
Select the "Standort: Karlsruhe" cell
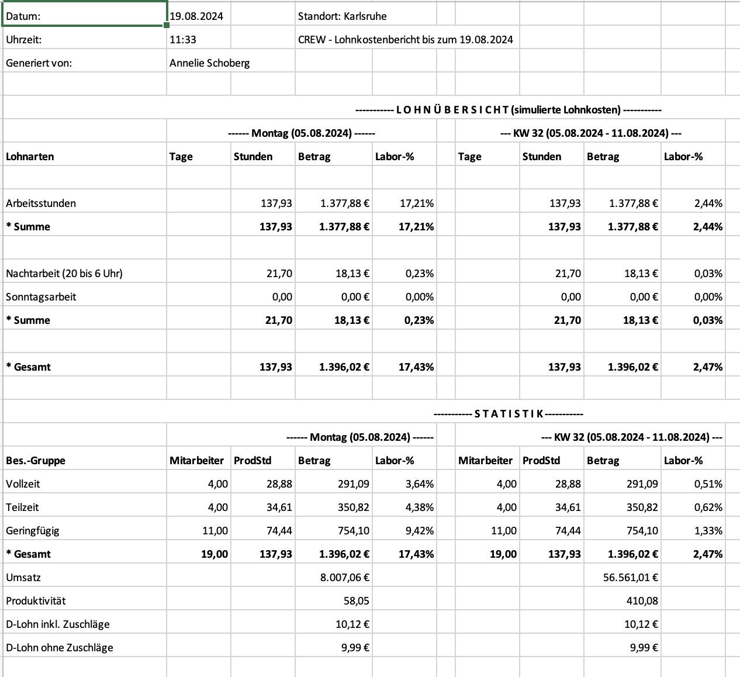342,16
